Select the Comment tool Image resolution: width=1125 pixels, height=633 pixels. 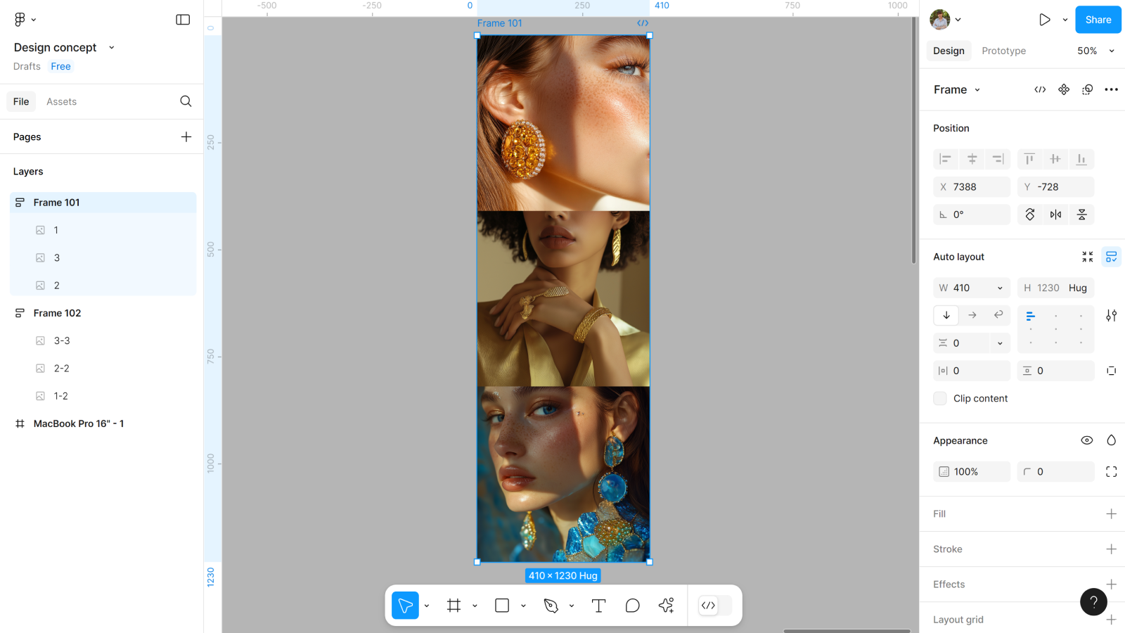(632, 606)
